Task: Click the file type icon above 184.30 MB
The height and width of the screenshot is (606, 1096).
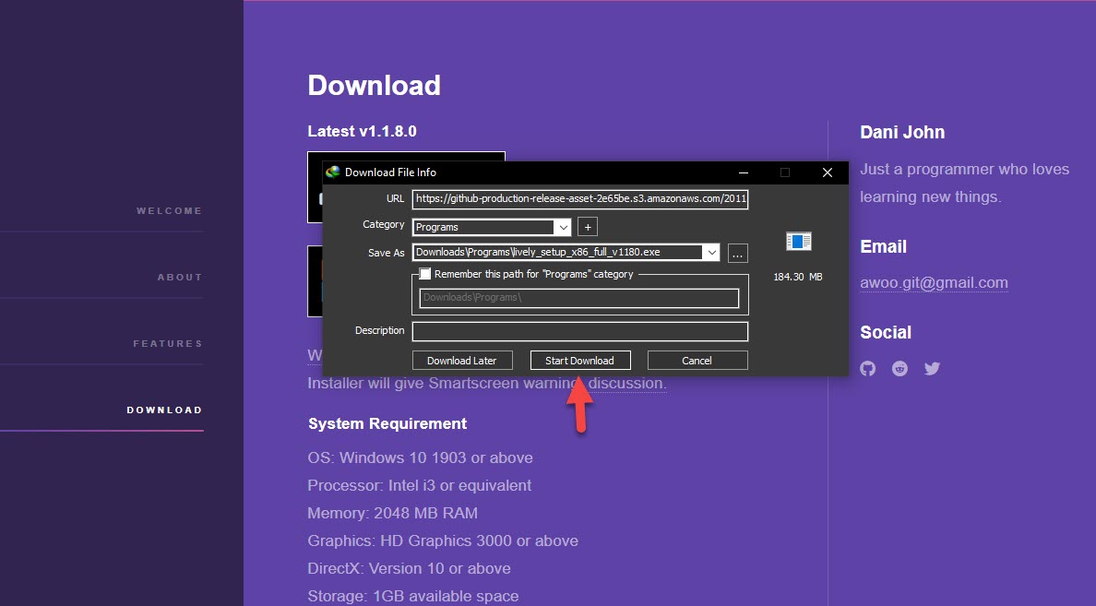Action: tap(798, 242)
